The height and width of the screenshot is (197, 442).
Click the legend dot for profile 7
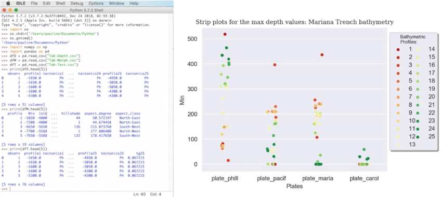398,97
